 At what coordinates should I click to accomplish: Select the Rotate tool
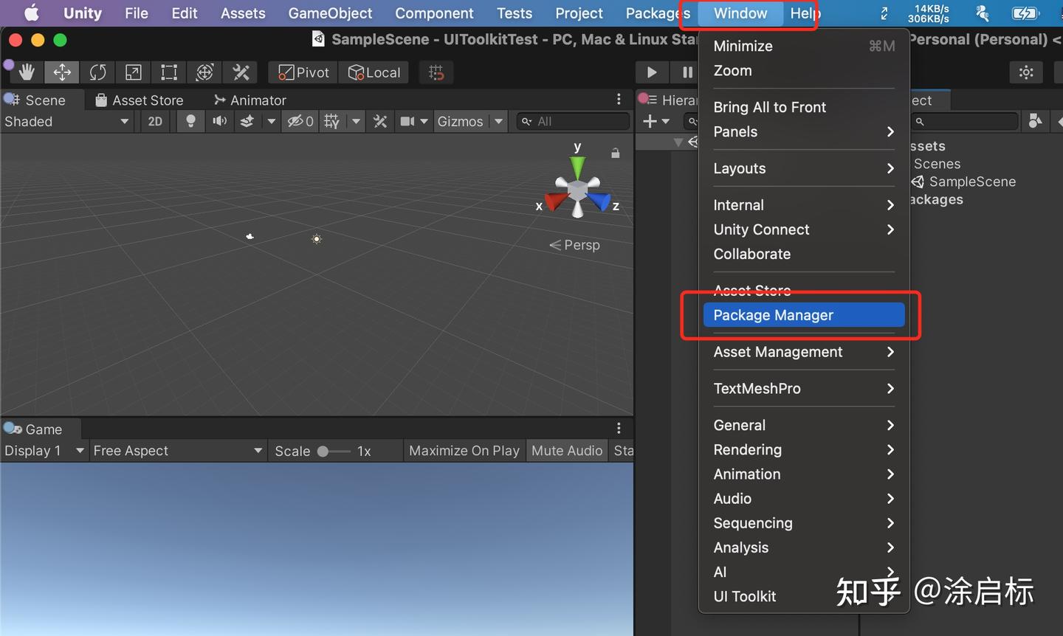click(x=97, y=72)
